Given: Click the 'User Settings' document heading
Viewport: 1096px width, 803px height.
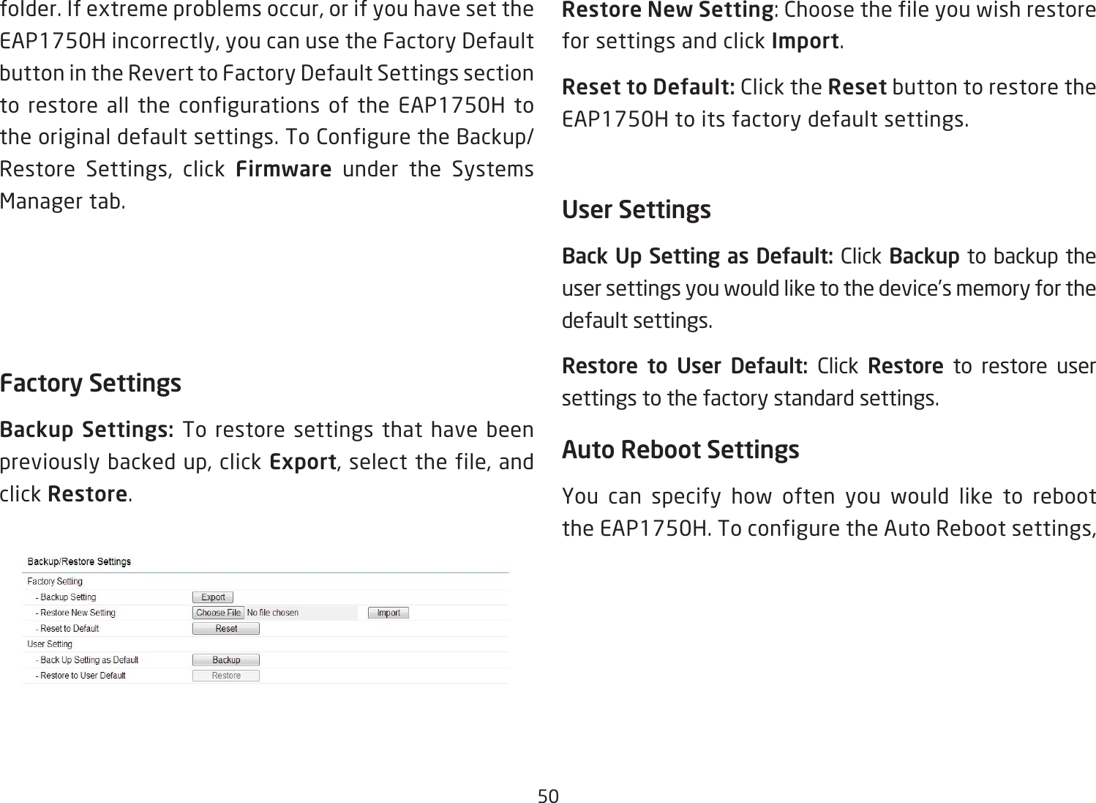Looking at the screenshot, I should pyautogui.click(x=637, y=210).
